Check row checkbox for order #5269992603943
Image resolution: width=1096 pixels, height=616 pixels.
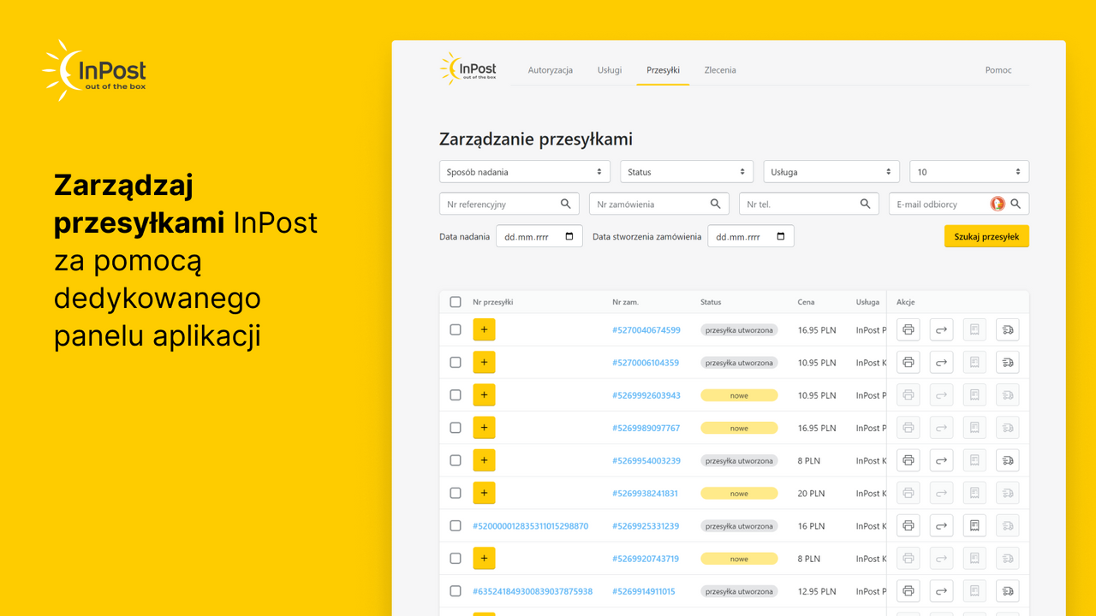pyautogui.click(x=456, y=394)
